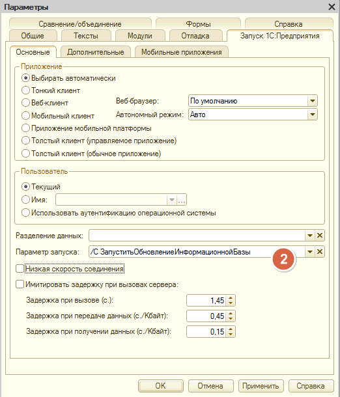Click the Справка button at bottom
Screen dimensions: 340x397
311,386
